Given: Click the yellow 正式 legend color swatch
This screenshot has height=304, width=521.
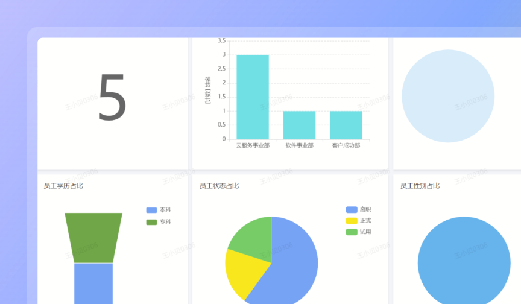Looking at the screenshot, I should pyautogui.click(x=352, y=221).
